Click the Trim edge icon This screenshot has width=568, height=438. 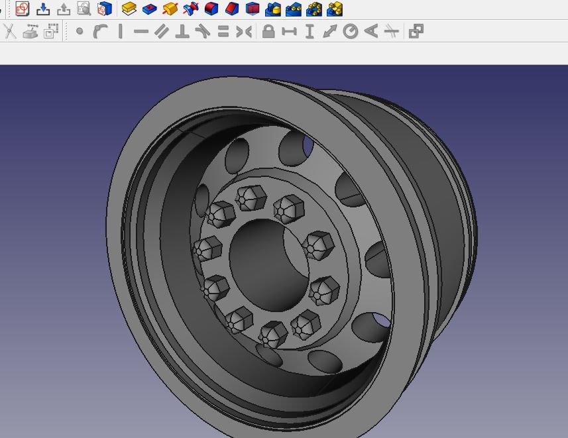(x=10, y=31)
